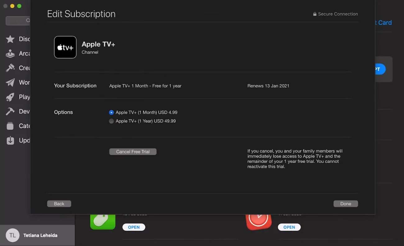Select Apple TV+ (1 Month) USD 4.99 option

coord(112,112)
